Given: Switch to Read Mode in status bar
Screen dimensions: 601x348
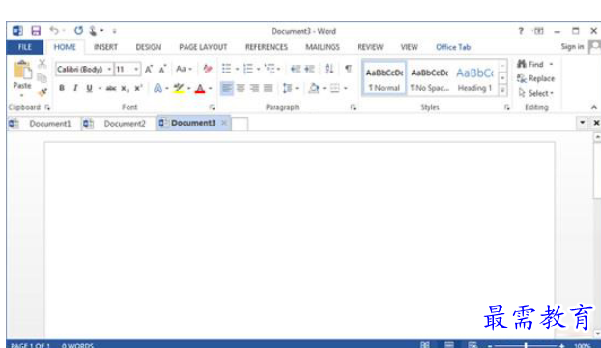Looking at the screenshot, I should [425, 344].
